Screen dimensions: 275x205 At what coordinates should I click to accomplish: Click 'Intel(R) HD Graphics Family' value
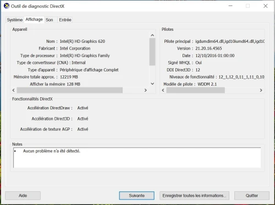click(x=85, y=56)
